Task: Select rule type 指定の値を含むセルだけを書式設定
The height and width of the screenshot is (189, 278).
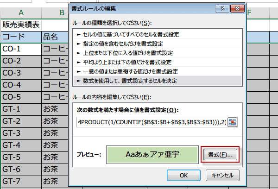Action: click(158, 44)
